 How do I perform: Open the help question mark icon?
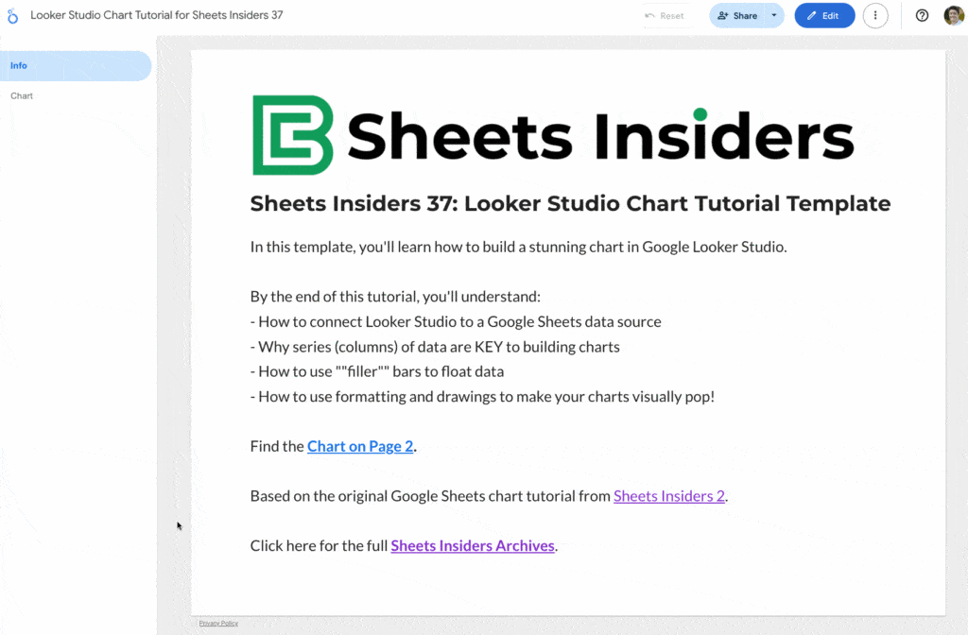pos(922,16)
